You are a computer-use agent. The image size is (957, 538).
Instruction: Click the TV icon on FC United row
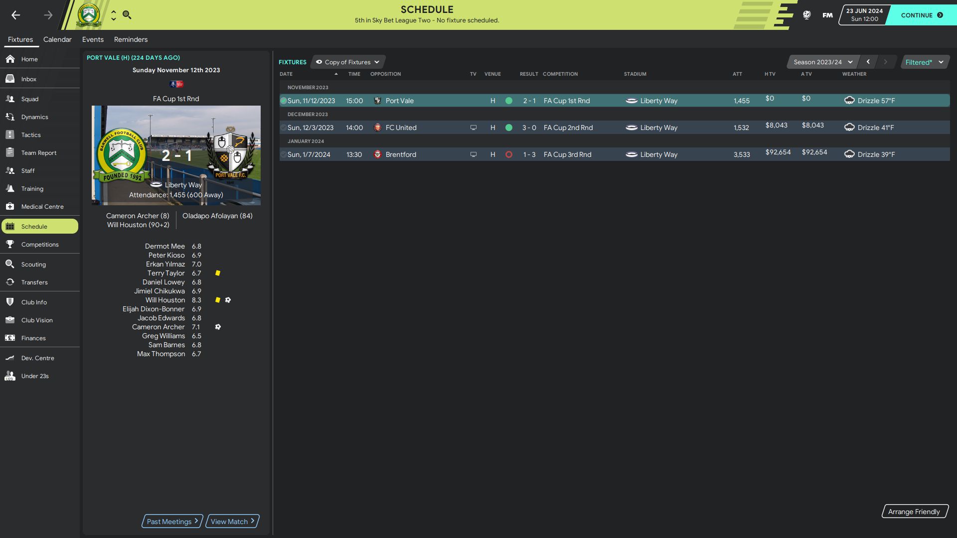[474, 128]
